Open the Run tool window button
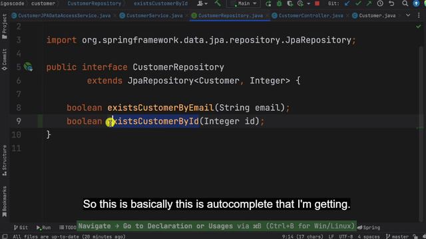 pos(43,227)
